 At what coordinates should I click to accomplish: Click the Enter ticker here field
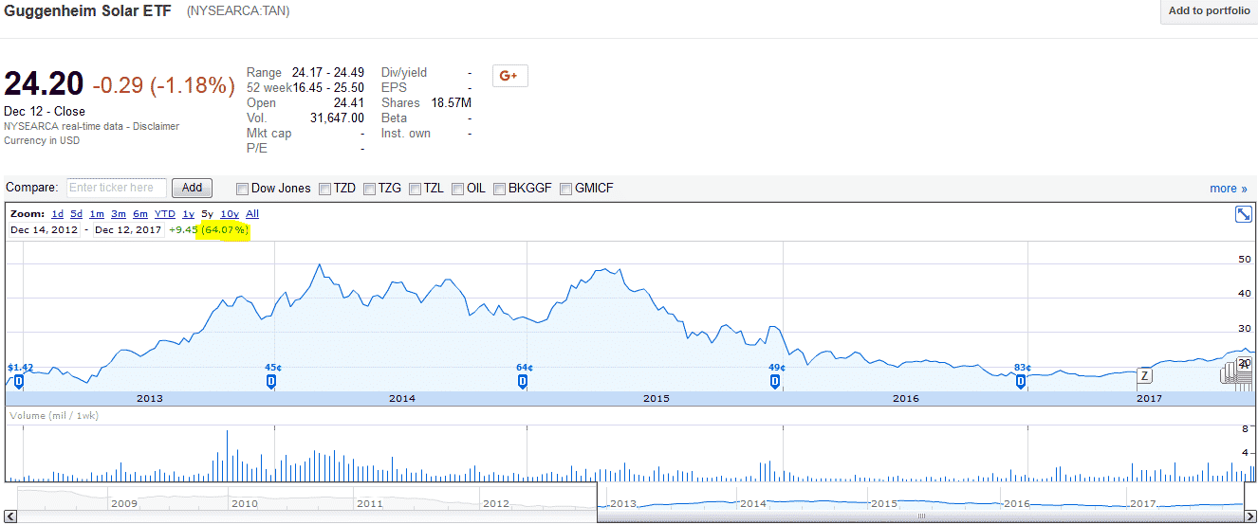pyautogui.click(x=117, y=188)
